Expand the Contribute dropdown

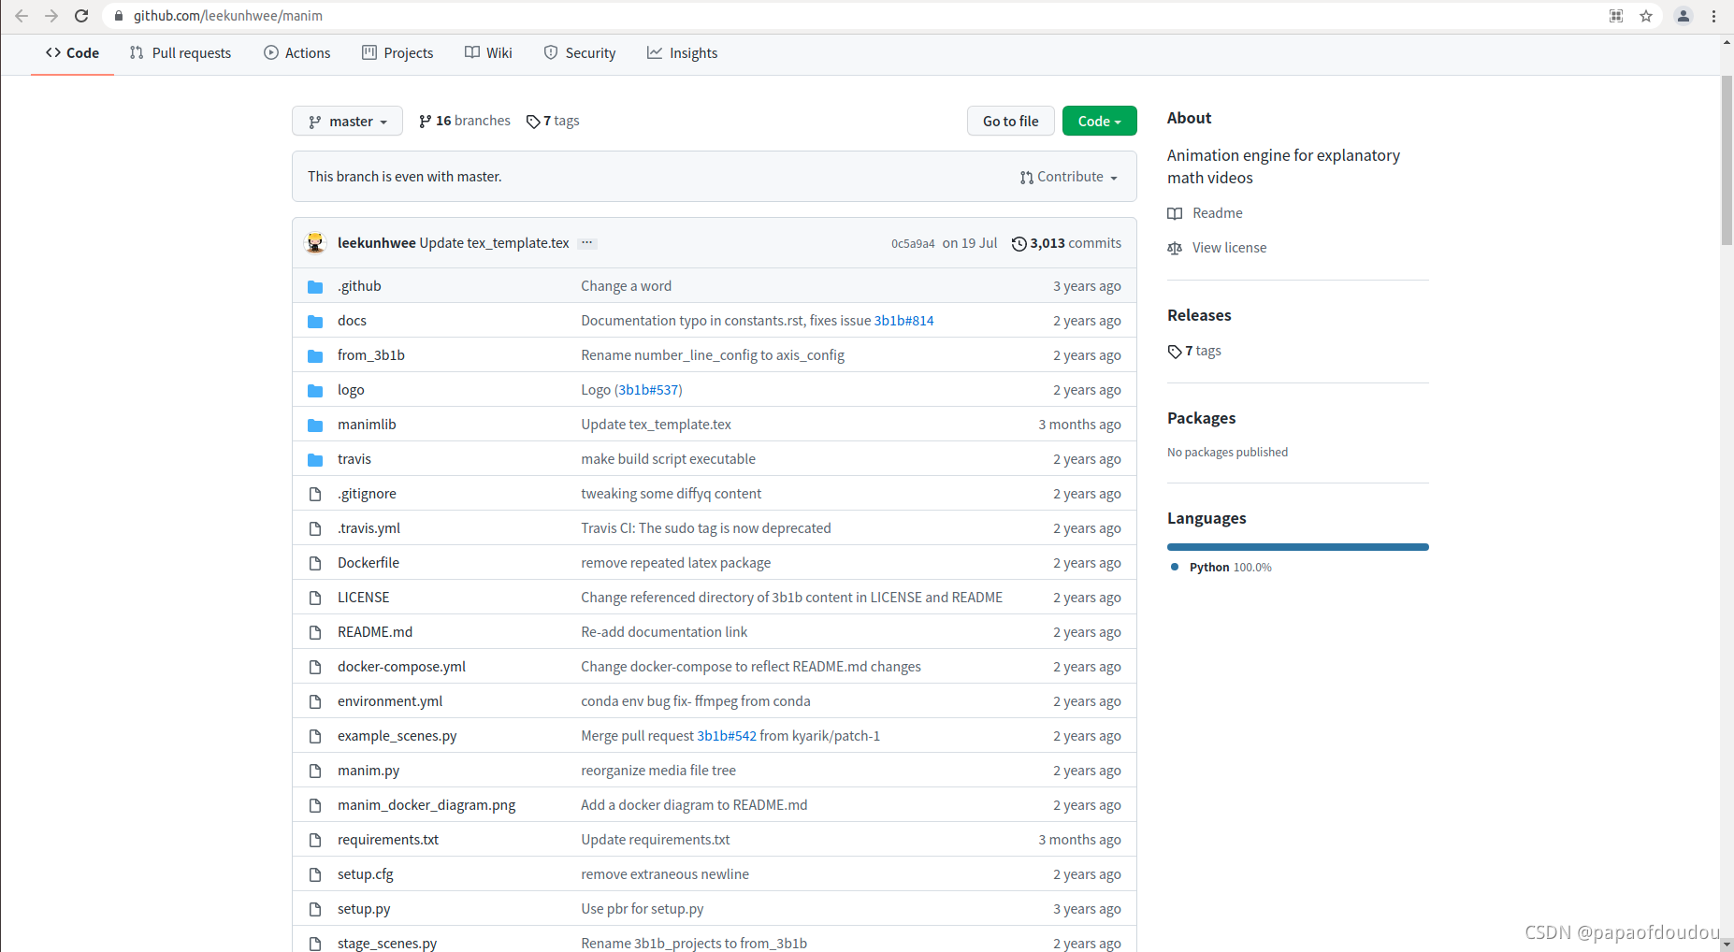(x=1068, y=177)
